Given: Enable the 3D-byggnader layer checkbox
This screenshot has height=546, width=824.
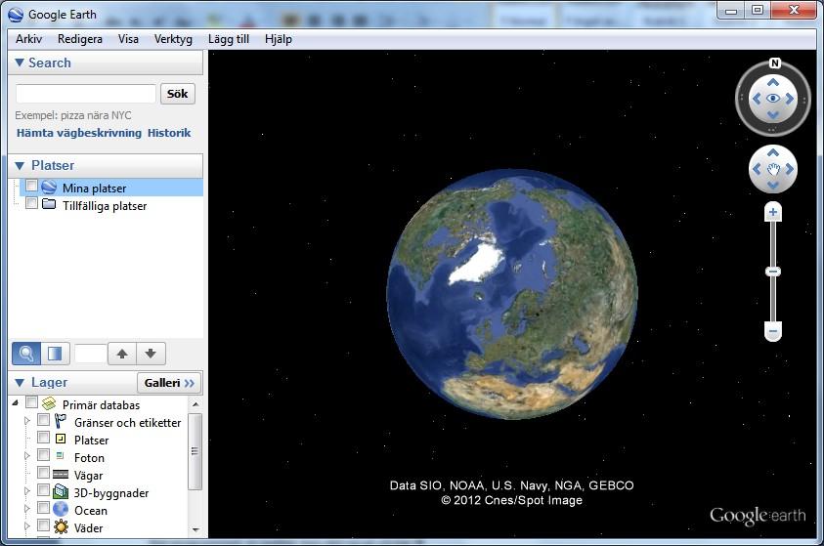Looking at the screenshot, I should (x=44, y=490).
